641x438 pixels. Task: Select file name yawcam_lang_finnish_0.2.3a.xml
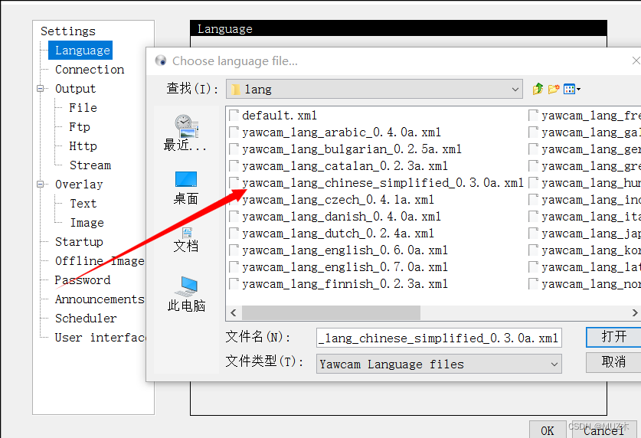[345, 283]
